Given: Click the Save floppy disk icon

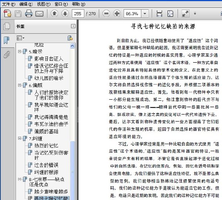Looking at the screenshot, I should point(18,14).
